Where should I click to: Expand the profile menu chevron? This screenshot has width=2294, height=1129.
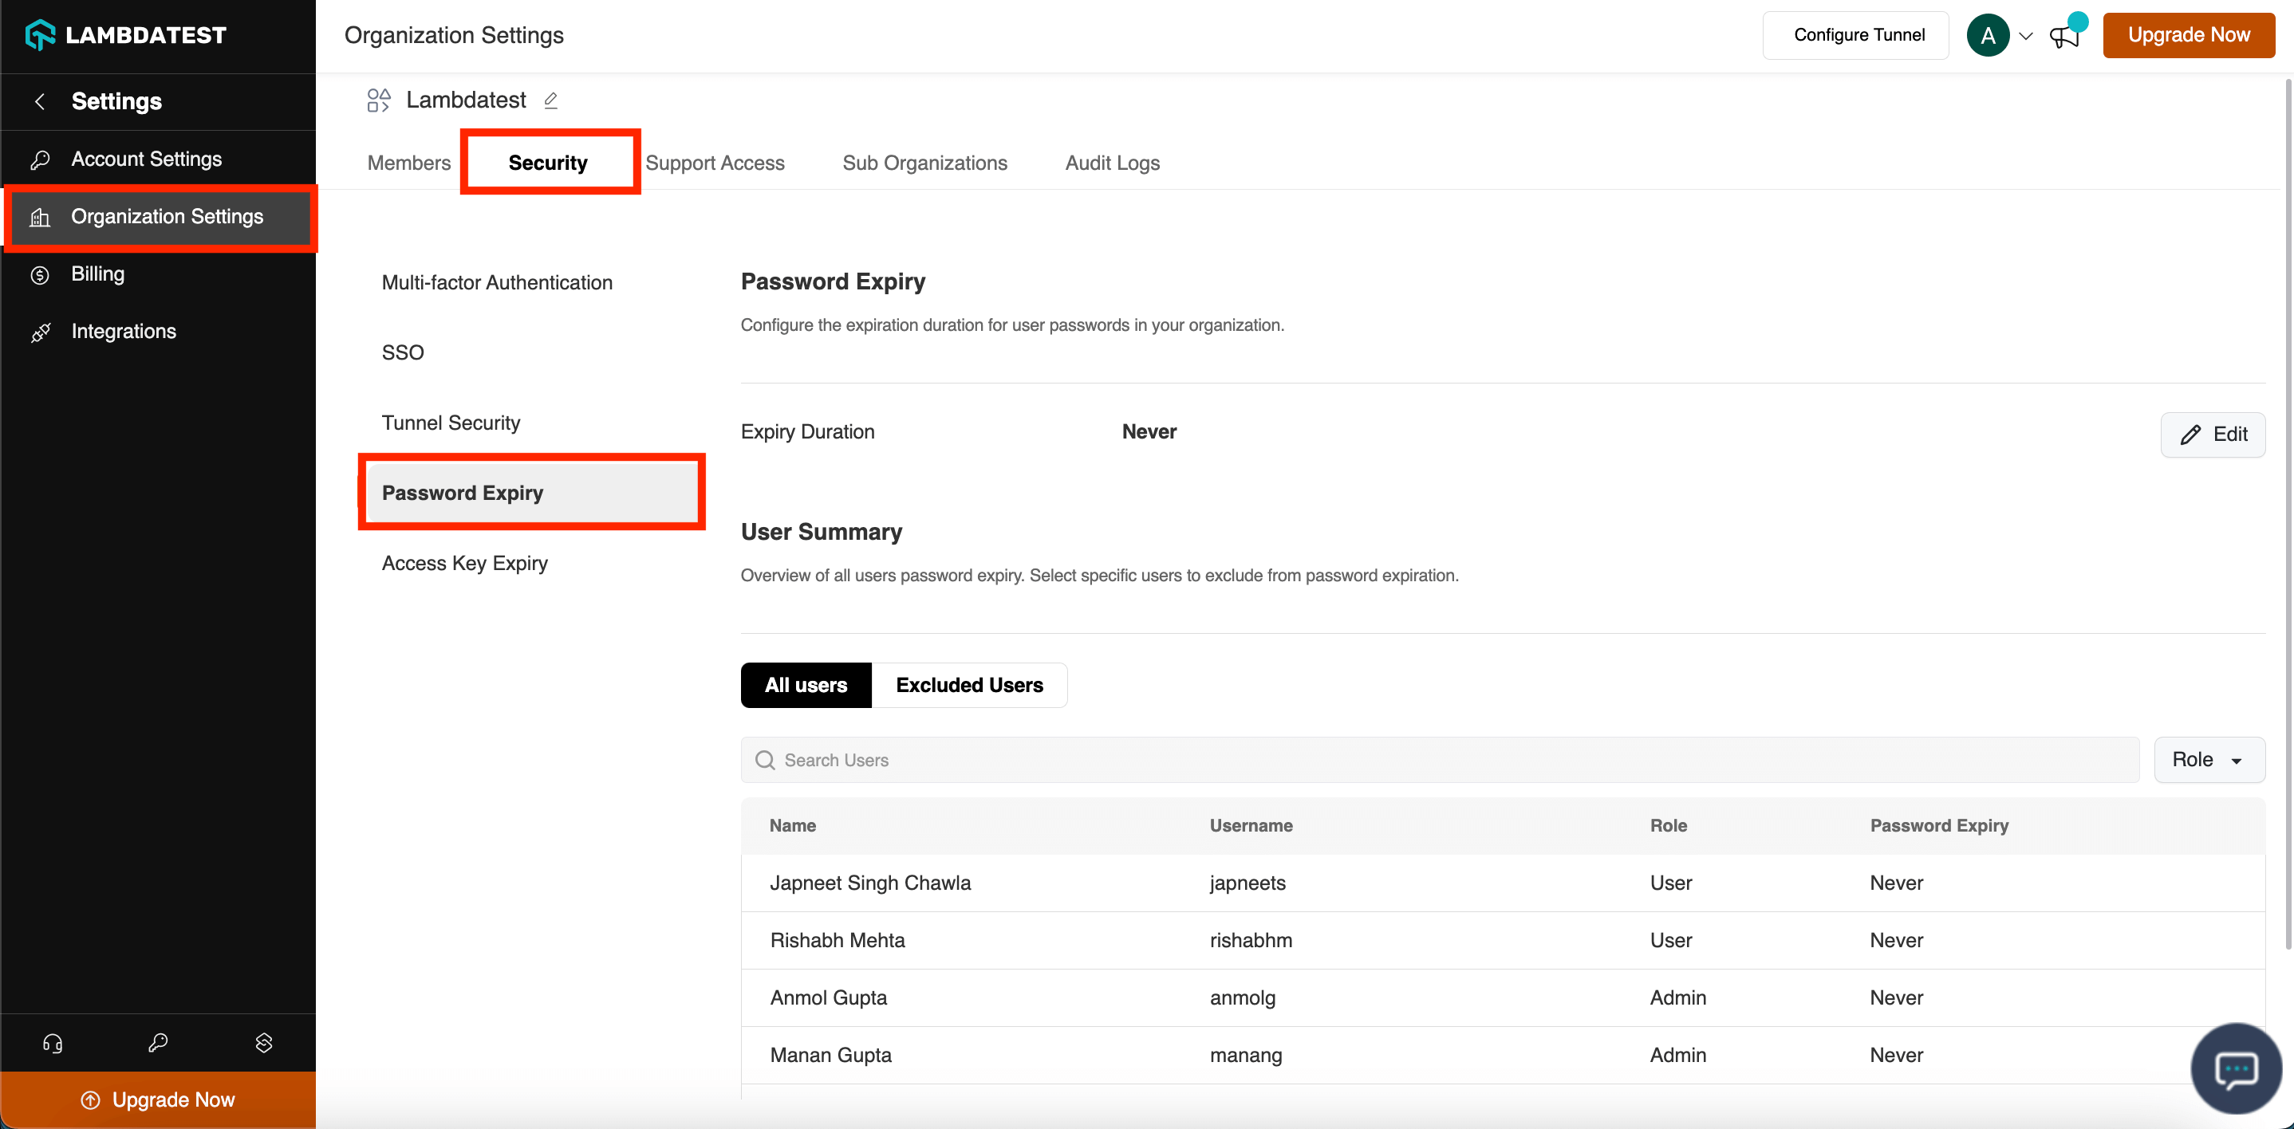(2026, 37)
